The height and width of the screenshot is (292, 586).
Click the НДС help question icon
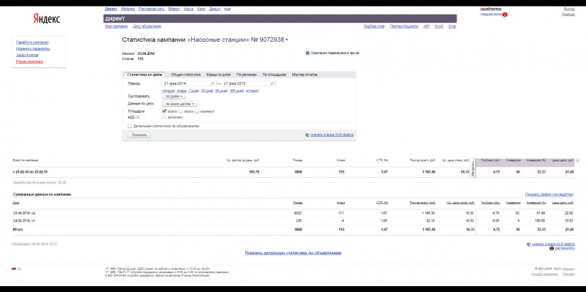pos(138,117)
